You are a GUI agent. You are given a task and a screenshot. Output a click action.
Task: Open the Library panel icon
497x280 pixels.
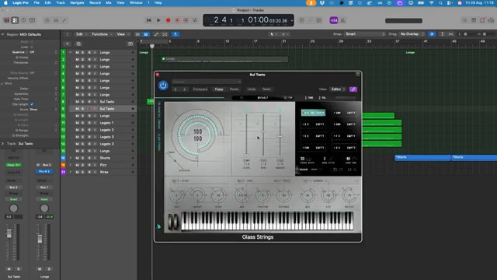coord(6,20)
